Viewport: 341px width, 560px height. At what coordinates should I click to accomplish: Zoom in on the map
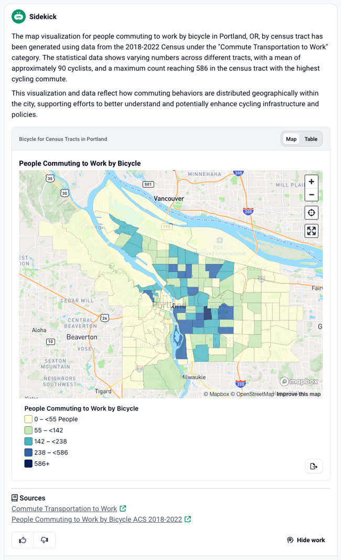311,182
